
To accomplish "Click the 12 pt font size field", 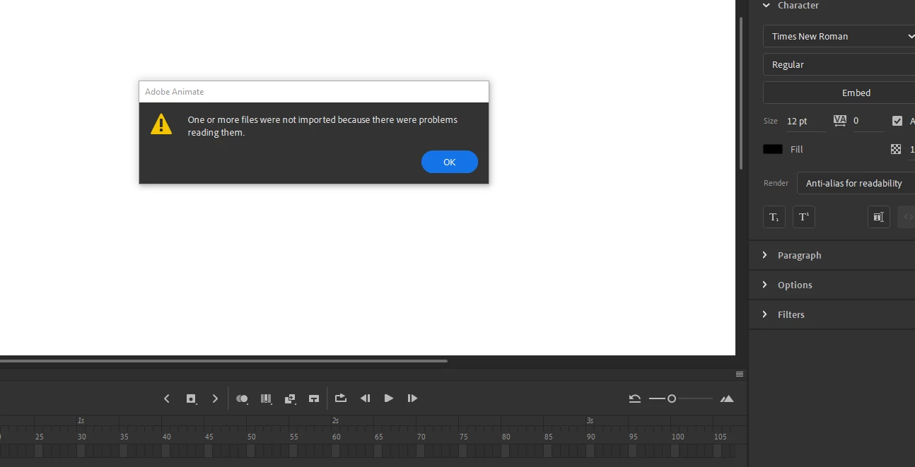I will pos(805,121).
